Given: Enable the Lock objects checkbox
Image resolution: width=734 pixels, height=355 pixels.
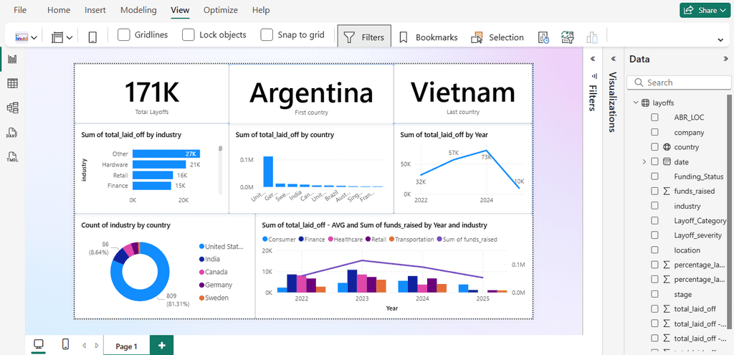Looking at the screenshot, I should [x=189, y=35].
